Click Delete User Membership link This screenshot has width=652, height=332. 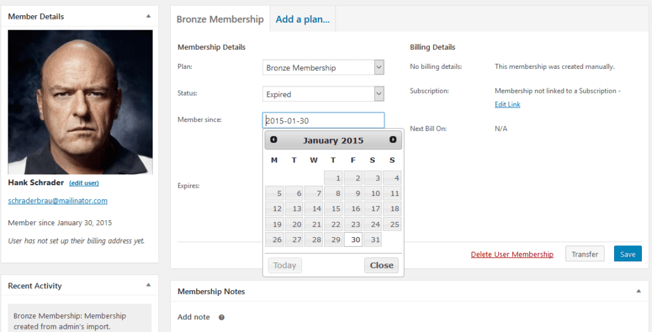tap(512, 254)
